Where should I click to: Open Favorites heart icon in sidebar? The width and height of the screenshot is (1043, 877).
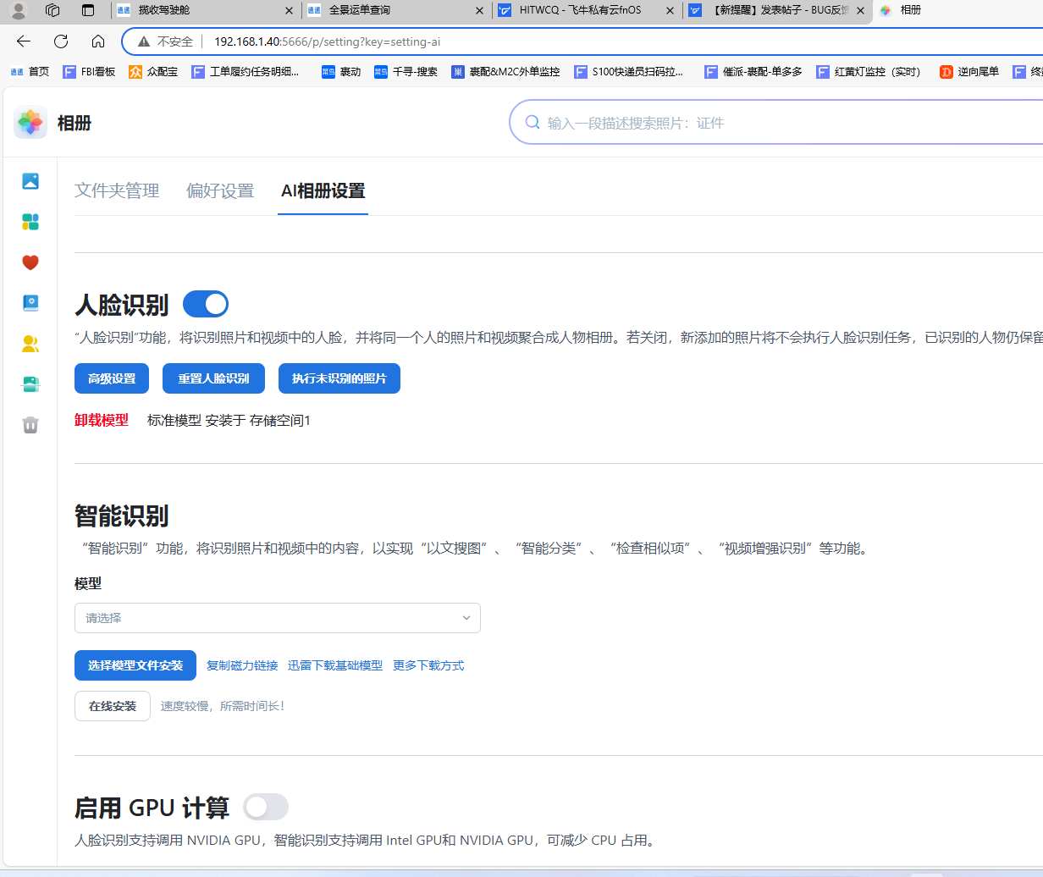pos(30,262)
